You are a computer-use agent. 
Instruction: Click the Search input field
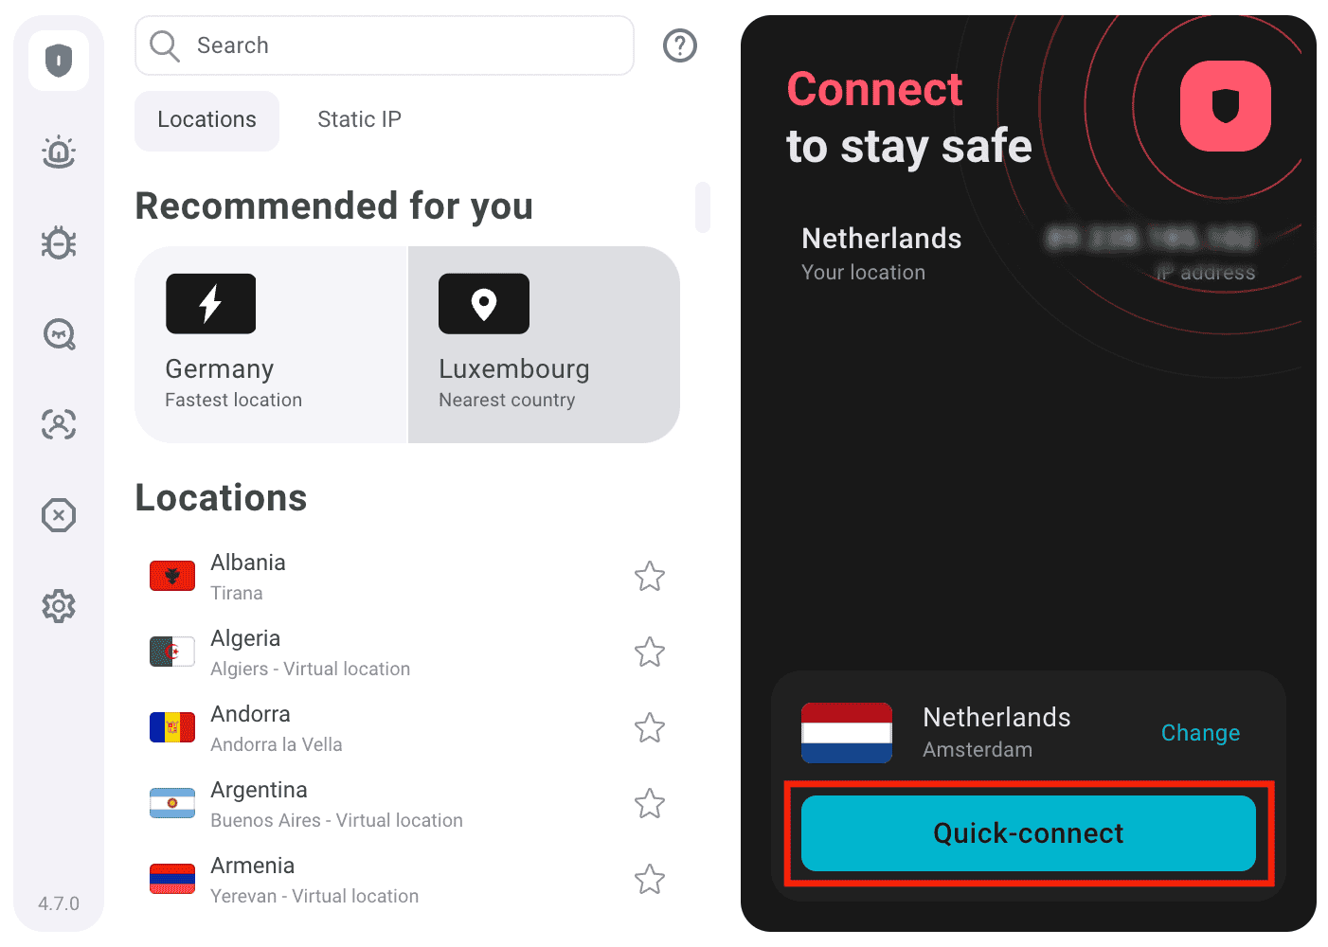(385, 45)
